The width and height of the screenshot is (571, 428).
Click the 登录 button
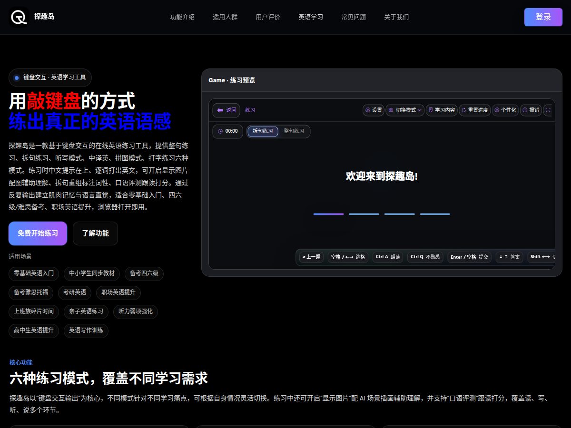pyautogui.click(x=543, y=17)
